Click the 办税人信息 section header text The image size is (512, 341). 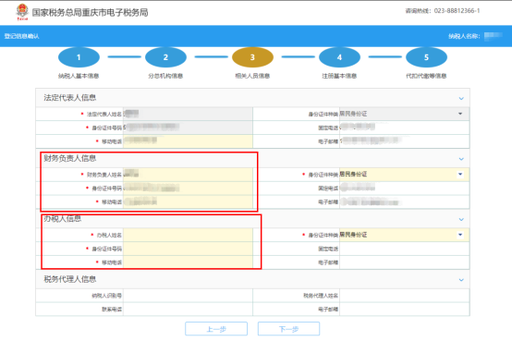click(x=62, y=219)
